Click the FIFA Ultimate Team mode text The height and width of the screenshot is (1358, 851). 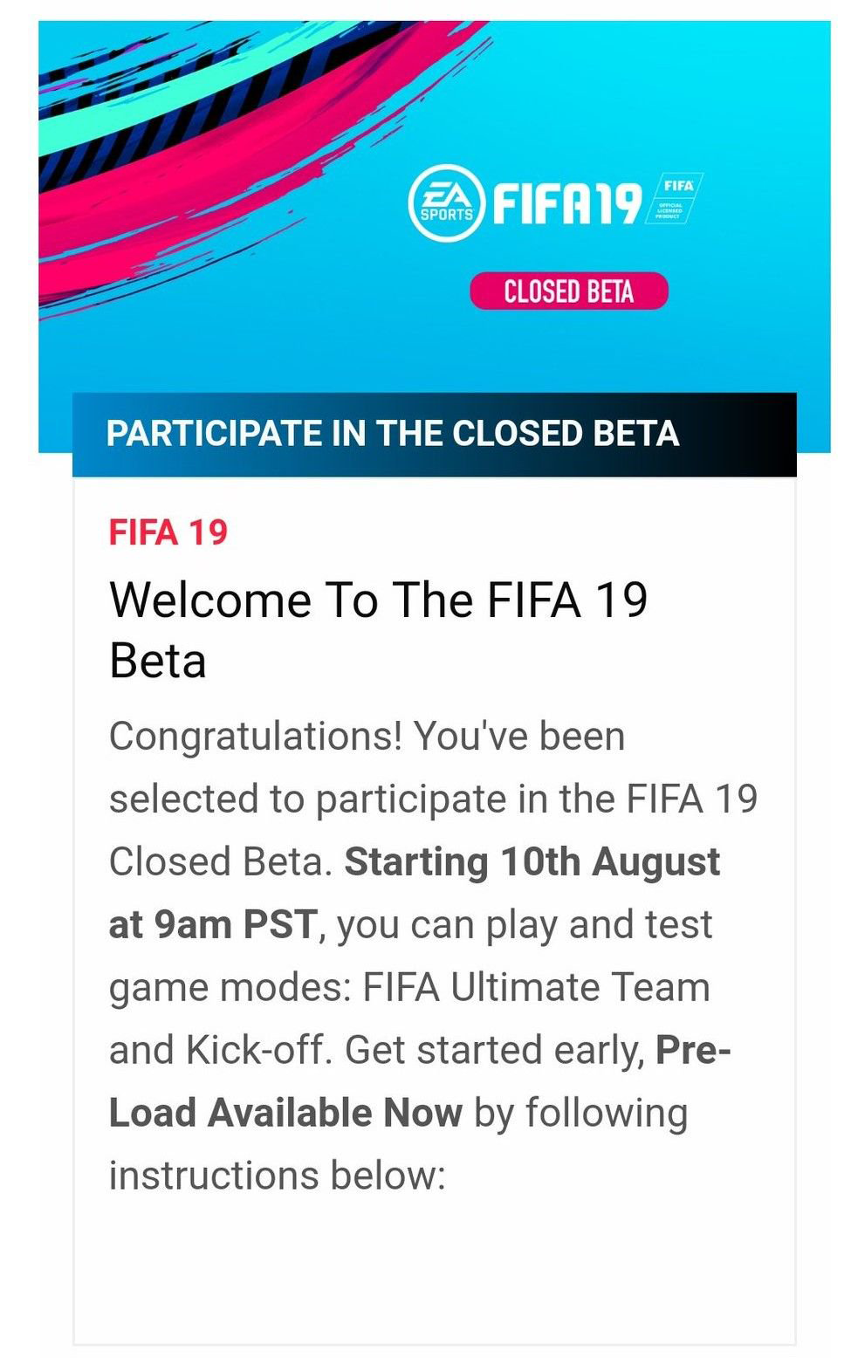(536, 988)
